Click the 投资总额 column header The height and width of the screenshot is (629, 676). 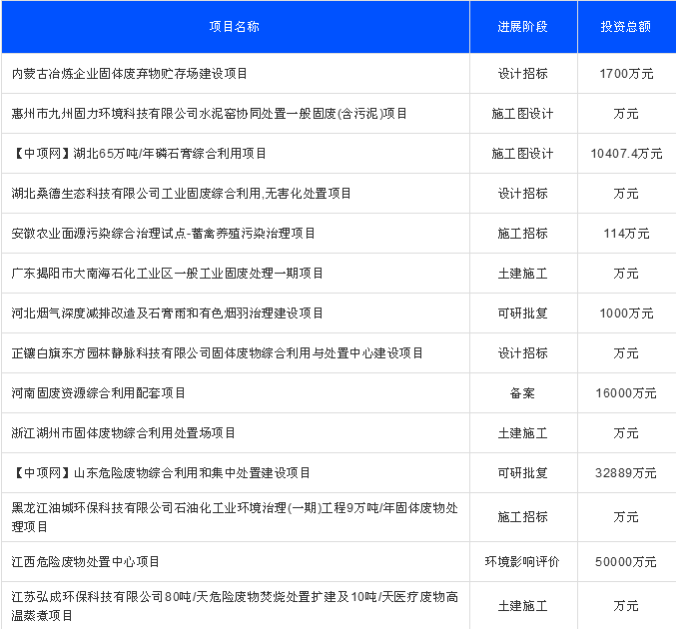(x=626, y=27)
